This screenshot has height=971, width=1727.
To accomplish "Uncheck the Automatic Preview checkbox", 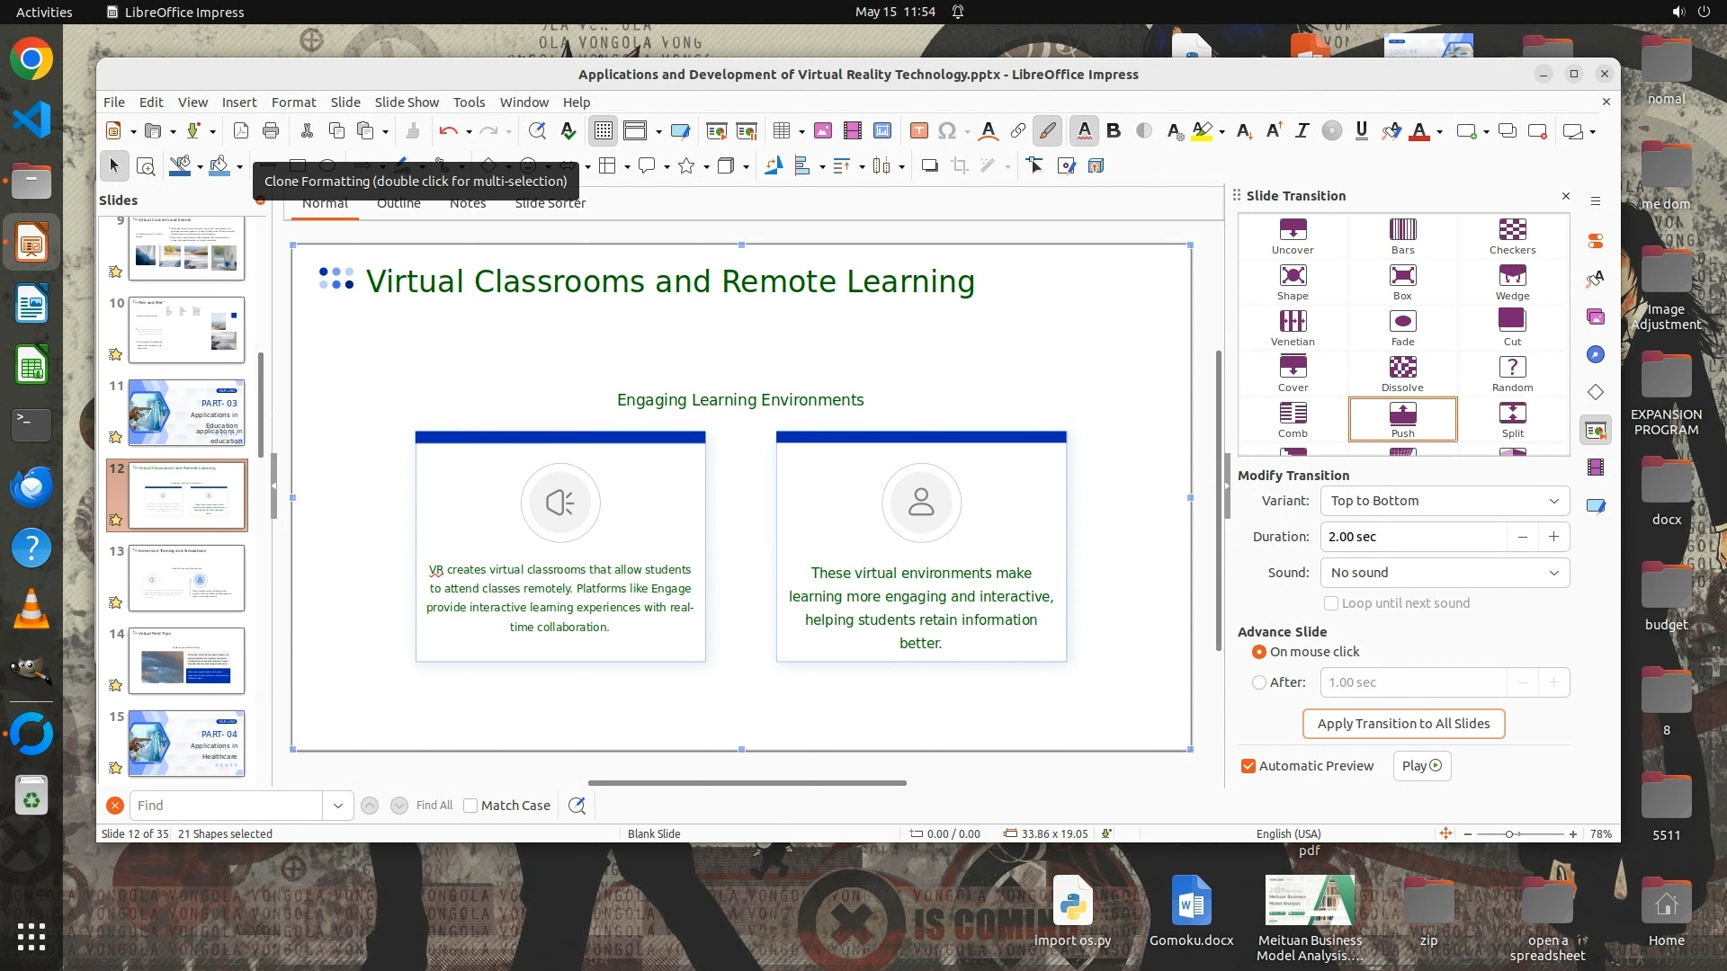I will click(x=1248, y=766).
